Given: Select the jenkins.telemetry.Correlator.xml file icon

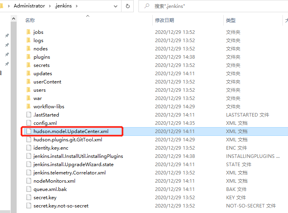Looking at the screenshot, I should pyautogui.click(x=29, y=172).
